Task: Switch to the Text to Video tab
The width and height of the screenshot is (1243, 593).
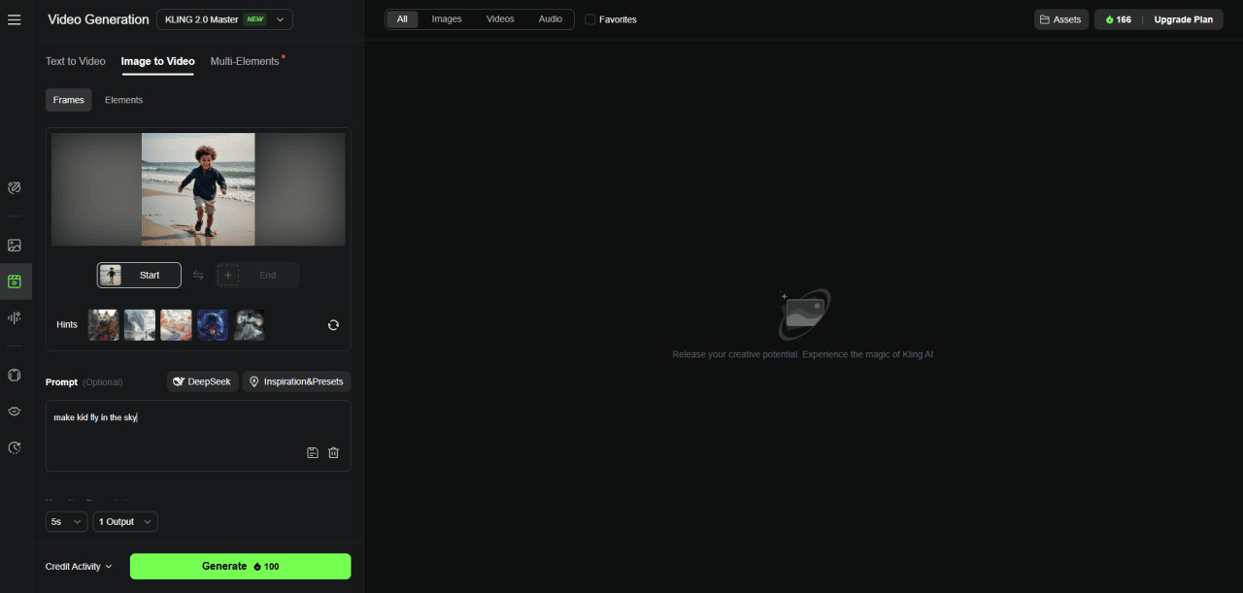Action: [75, 61]
